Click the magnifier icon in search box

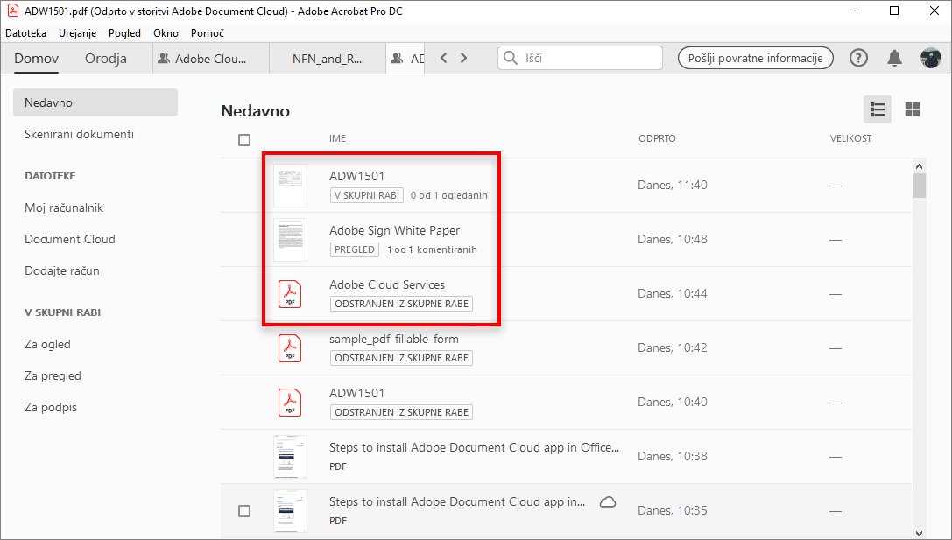[511, 58]
